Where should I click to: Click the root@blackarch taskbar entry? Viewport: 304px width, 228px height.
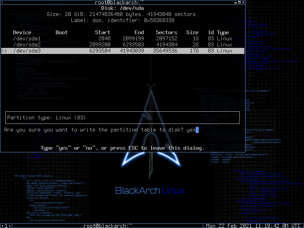coord(108,226)
